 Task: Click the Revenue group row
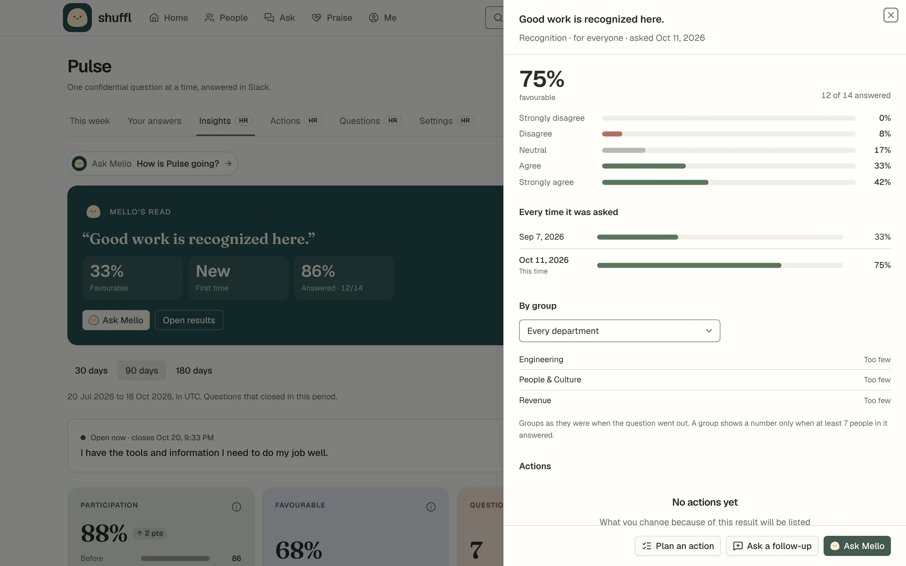point(705,400)
